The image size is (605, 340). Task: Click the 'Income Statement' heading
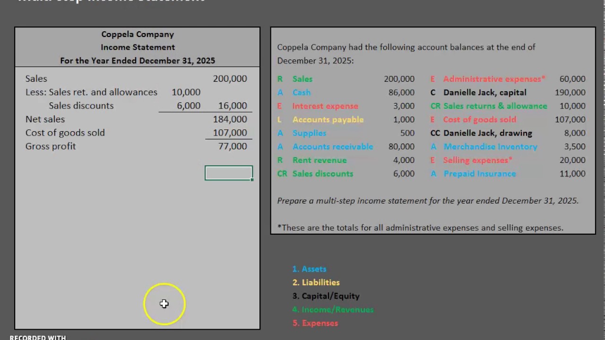coord(138,47)
